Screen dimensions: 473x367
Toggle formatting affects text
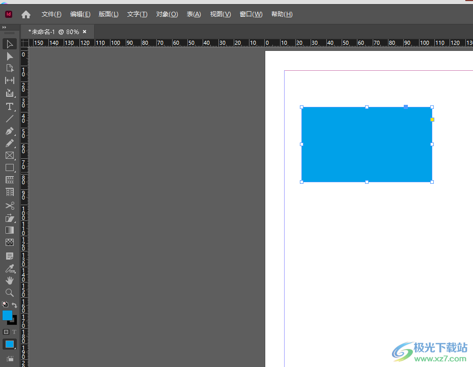point(14,332)
